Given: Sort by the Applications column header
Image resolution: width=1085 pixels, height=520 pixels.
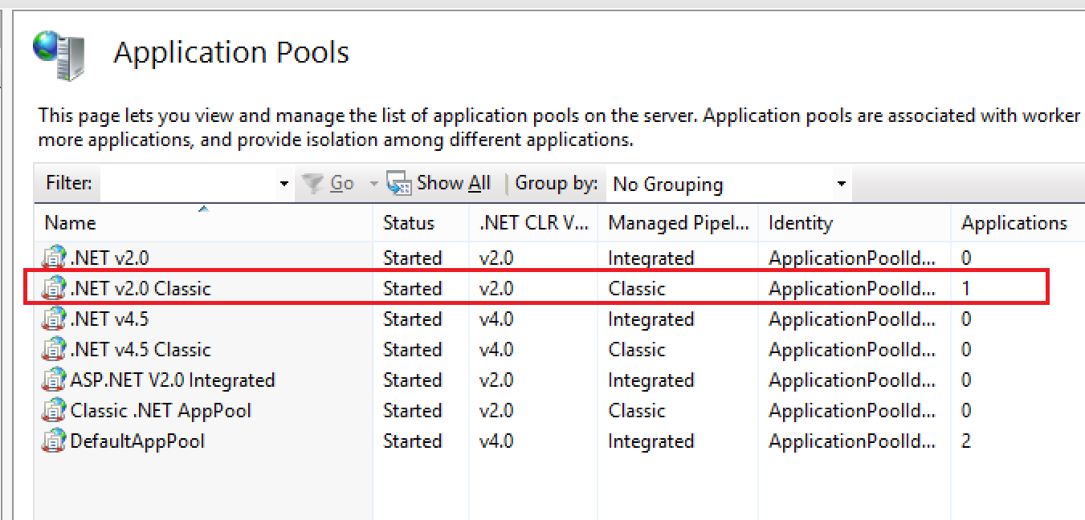Looking at the screenshot, I should click(x=1014, y=223).
